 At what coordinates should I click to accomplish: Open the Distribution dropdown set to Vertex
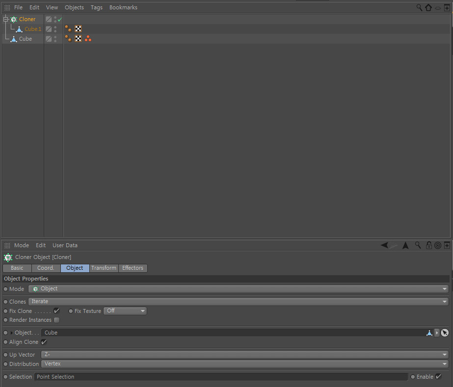coord(245,364)
